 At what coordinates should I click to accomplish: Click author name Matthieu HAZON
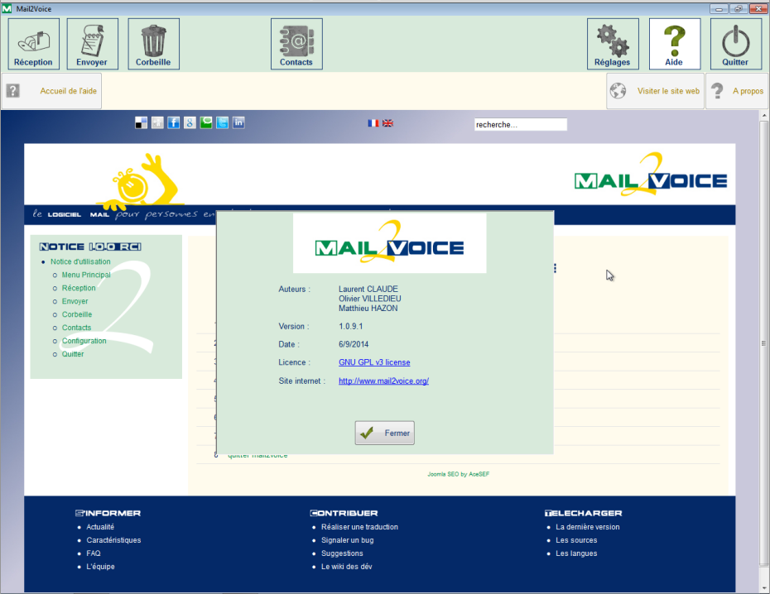(368, 309)
